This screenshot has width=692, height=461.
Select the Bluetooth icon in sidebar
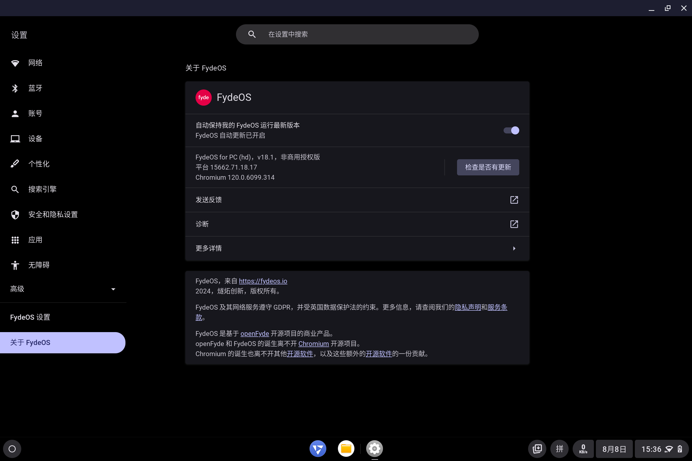coord(15,88)
